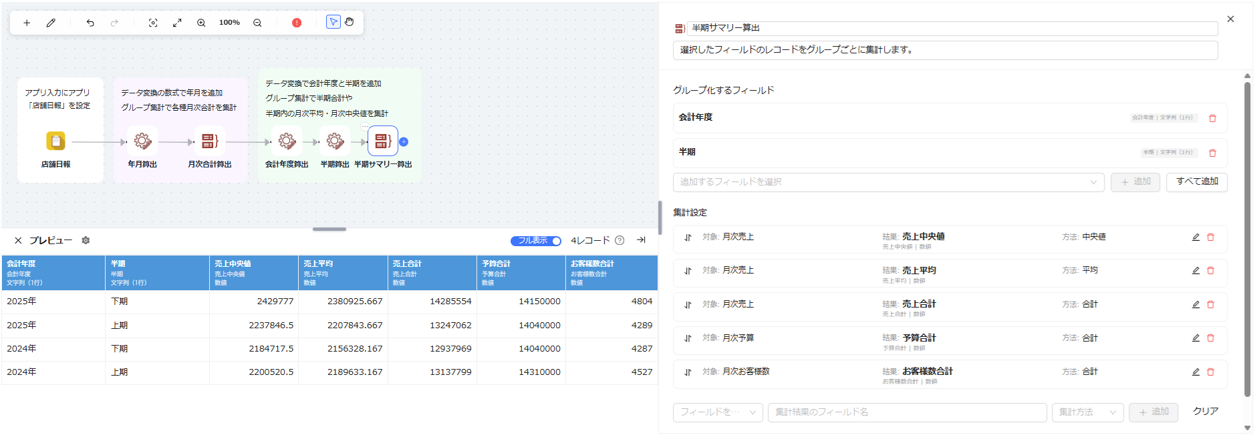Screen dimensions: 1255x435
Task: Zoom in on the canvas
Action: [201, 23]
